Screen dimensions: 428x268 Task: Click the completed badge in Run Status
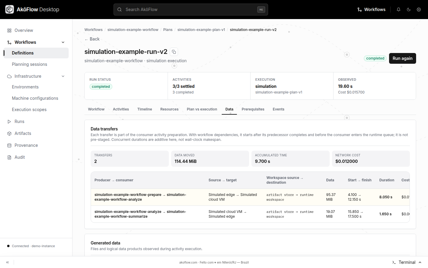[x=101, y=87]
